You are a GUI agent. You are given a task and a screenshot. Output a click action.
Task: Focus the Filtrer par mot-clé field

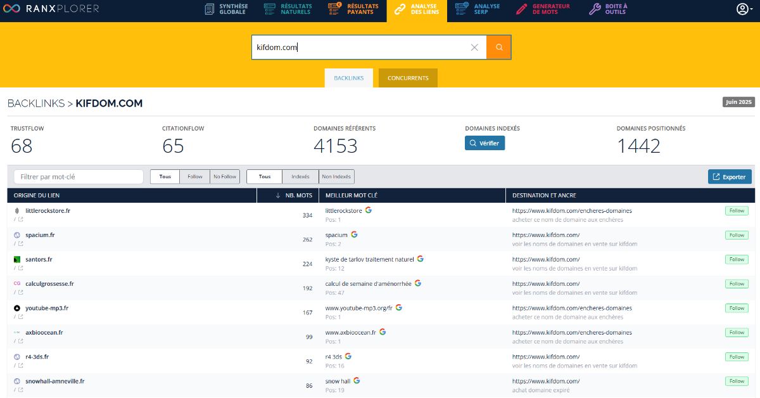[79, 177]
